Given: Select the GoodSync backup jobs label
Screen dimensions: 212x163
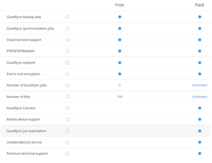Looking at the screenshot, I should 24,17.
